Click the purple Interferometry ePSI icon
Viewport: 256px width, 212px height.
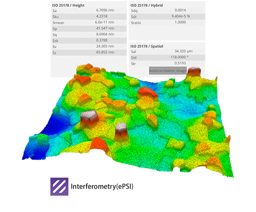[59, 187]
